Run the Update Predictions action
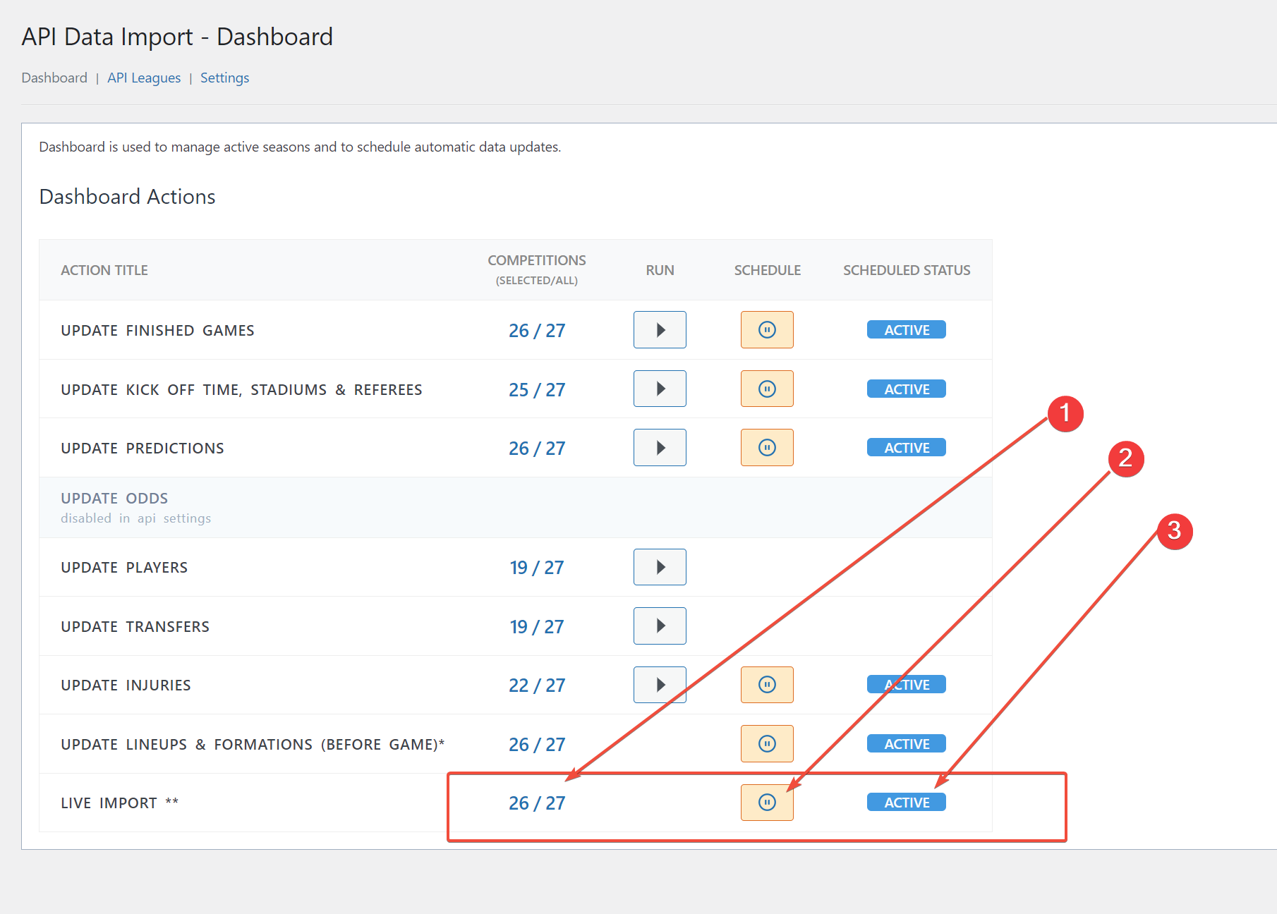1277x914 pixels. [659, 447]
